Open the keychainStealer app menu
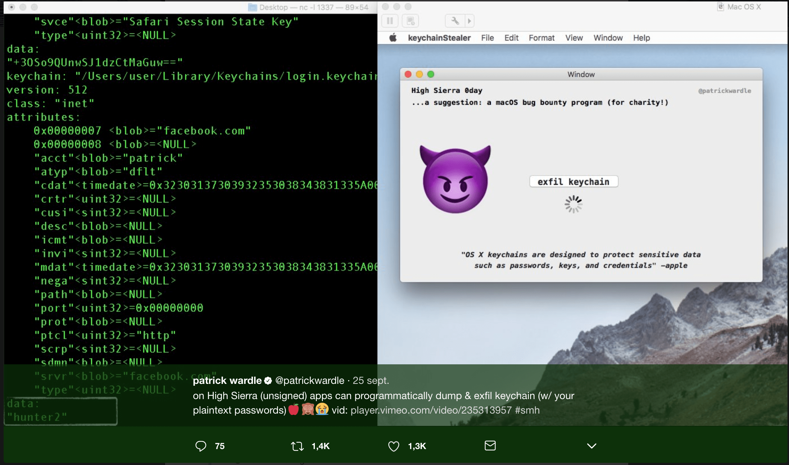The height and width of the screenshot is (465, 789). pyautogui.click(x=439, y=38)
